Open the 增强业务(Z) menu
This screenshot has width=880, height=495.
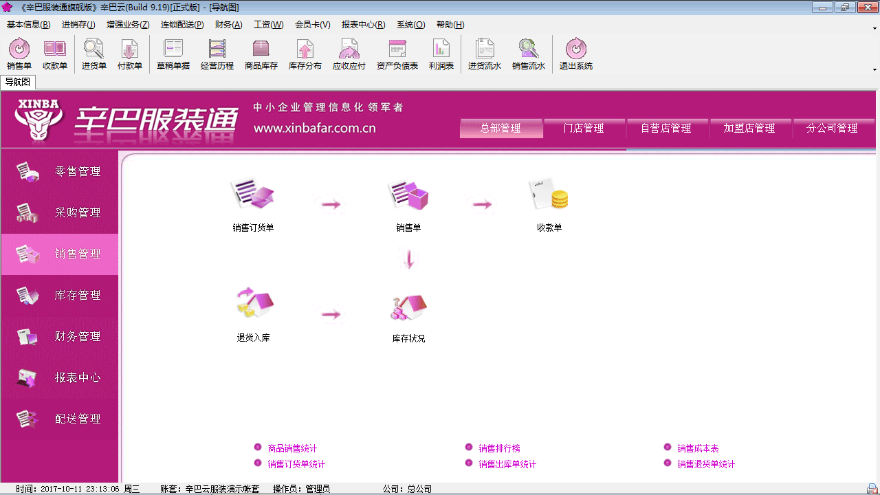coord(128,25)
